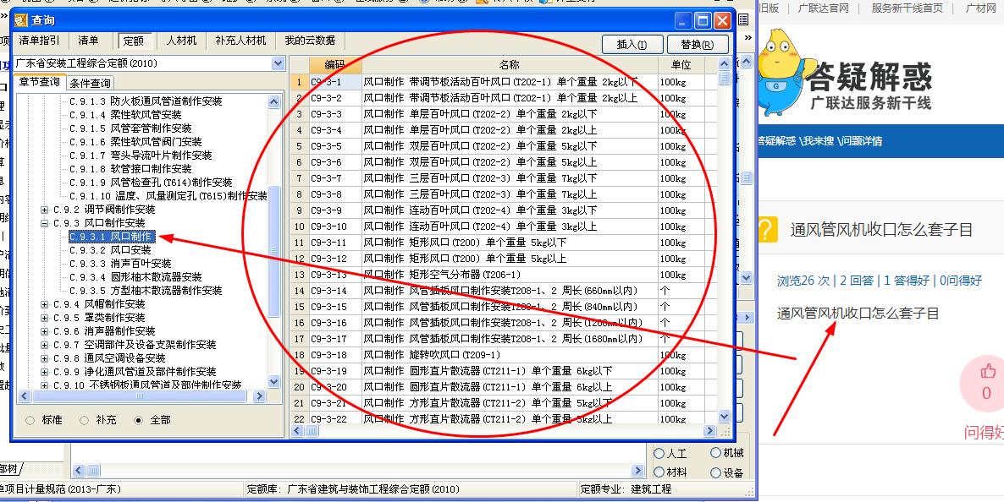Choose the 标准 radio option
1004x502 pixels.
tap(30, 421)
